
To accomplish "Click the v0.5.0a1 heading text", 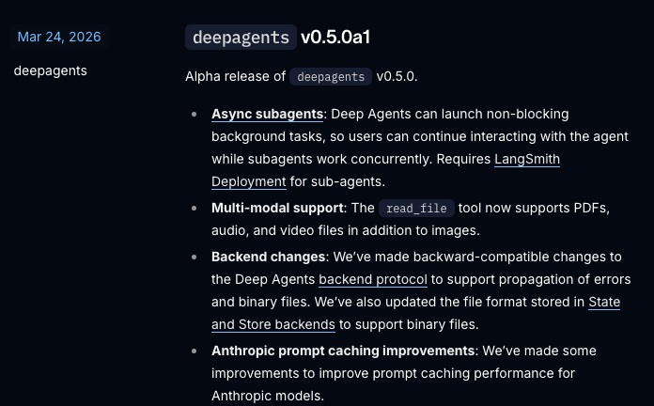I will click(335, 38).
